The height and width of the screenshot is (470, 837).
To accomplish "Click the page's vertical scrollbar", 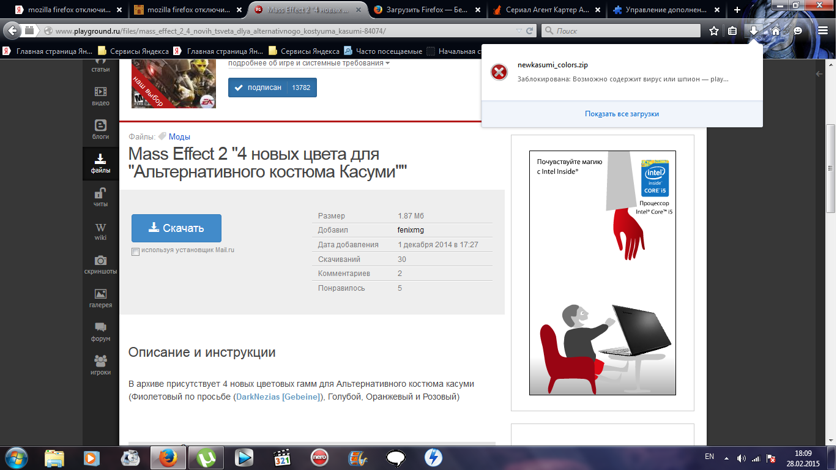I will click(831, 168).
